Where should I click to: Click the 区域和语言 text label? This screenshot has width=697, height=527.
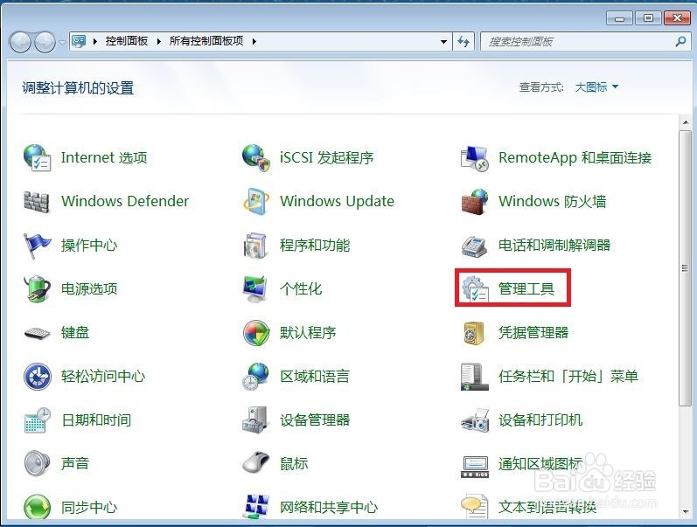tap(315, 377)
